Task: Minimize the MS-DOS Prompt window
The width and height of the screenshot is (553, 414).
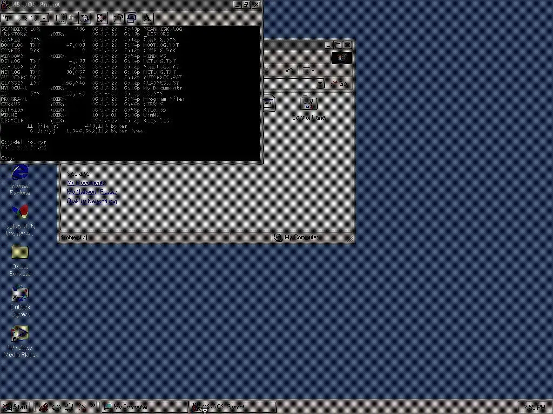Action: 237,5
